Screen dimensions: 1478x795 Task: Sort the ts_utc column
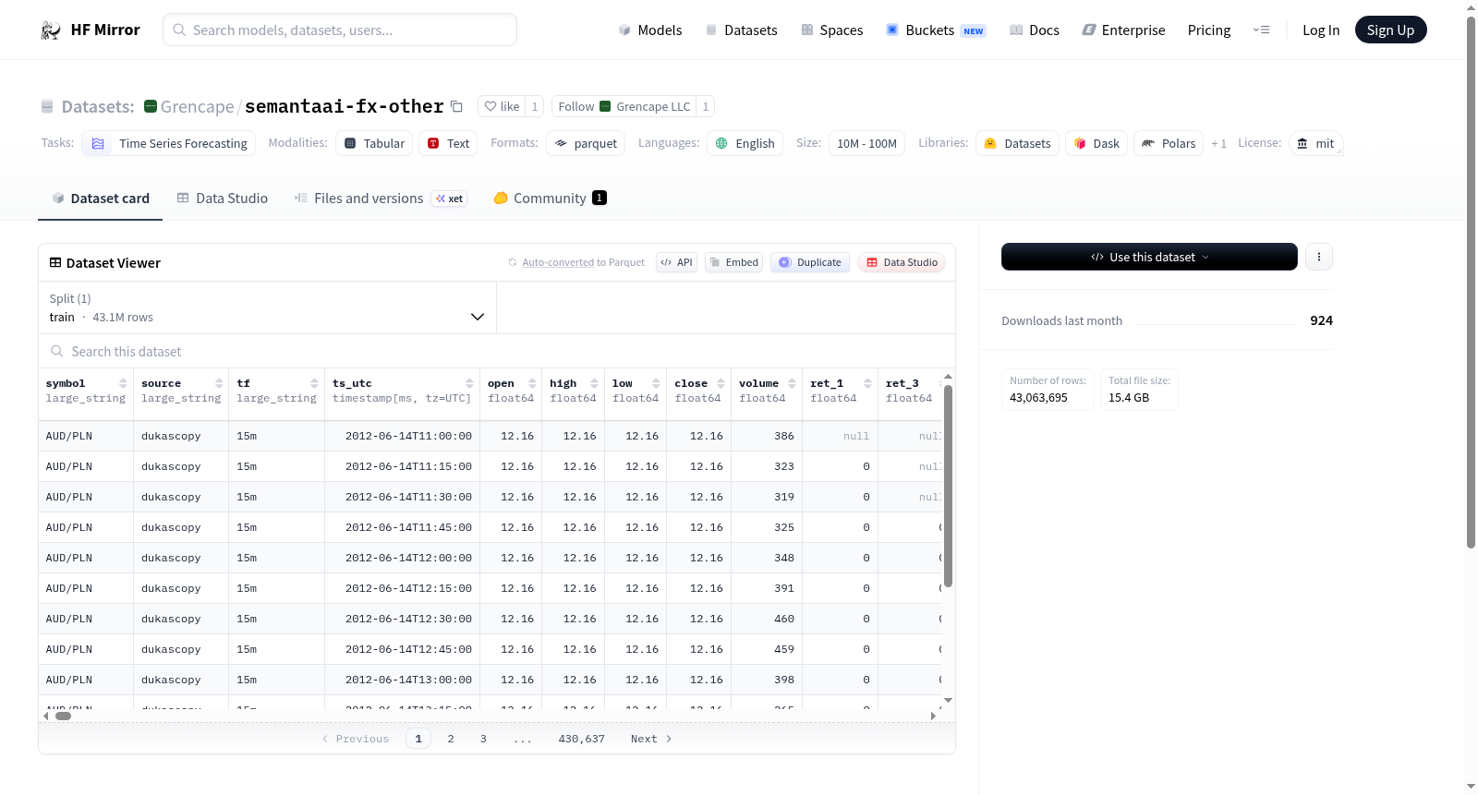point(469,383)
